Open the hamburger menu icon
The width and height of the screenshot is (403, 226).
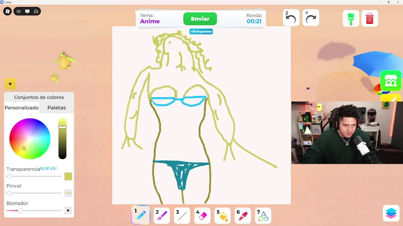tap(19, 11)
